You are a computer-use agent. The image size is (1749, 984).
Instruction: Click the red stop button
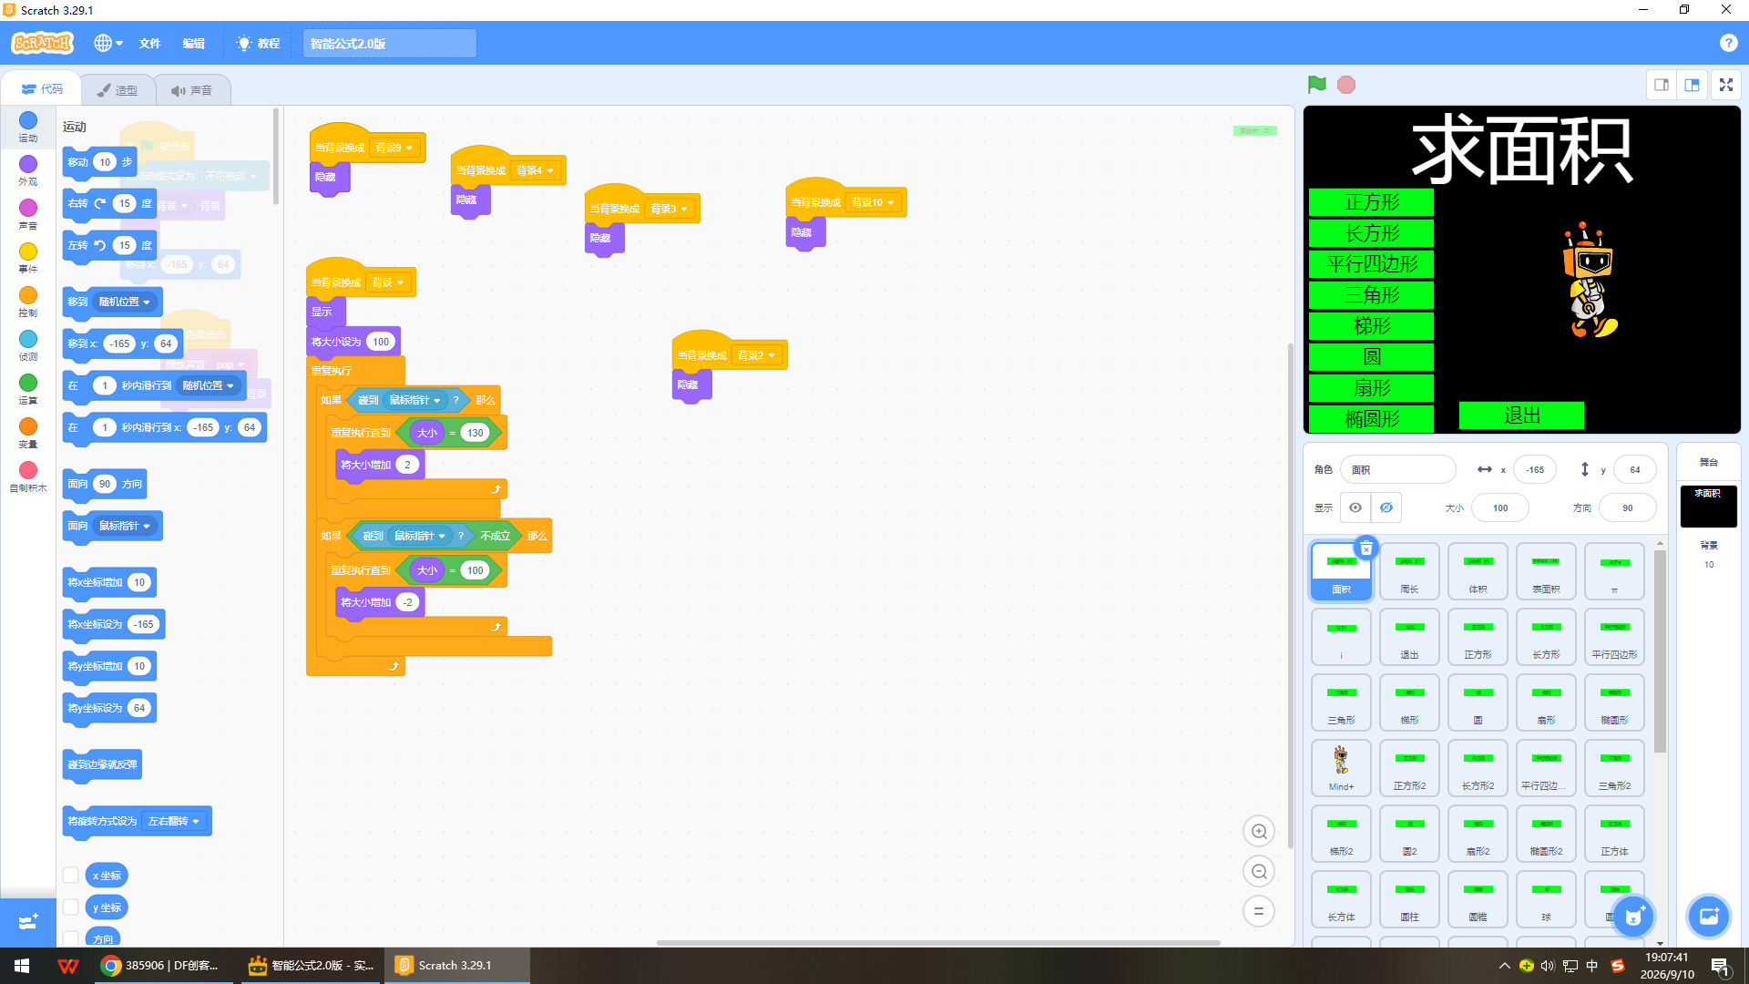pyautogui.click(x=1346, y=85)
